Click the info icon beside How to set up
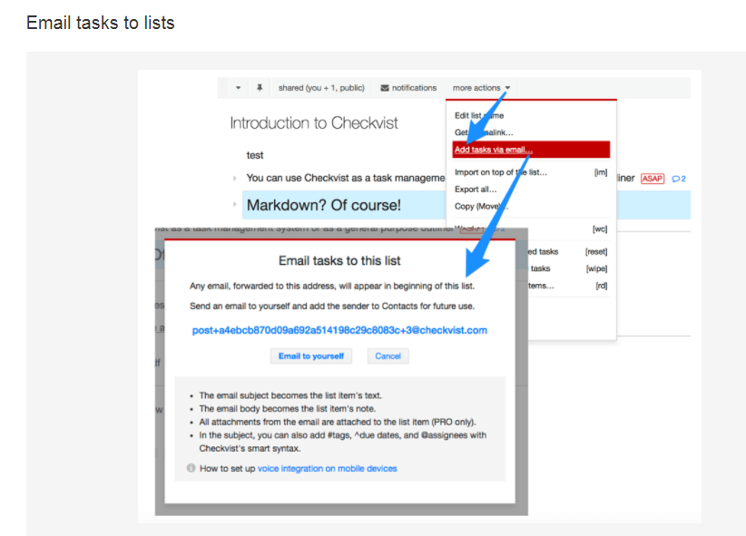Viewport: 746px width, 536px height. coord(191,468)
